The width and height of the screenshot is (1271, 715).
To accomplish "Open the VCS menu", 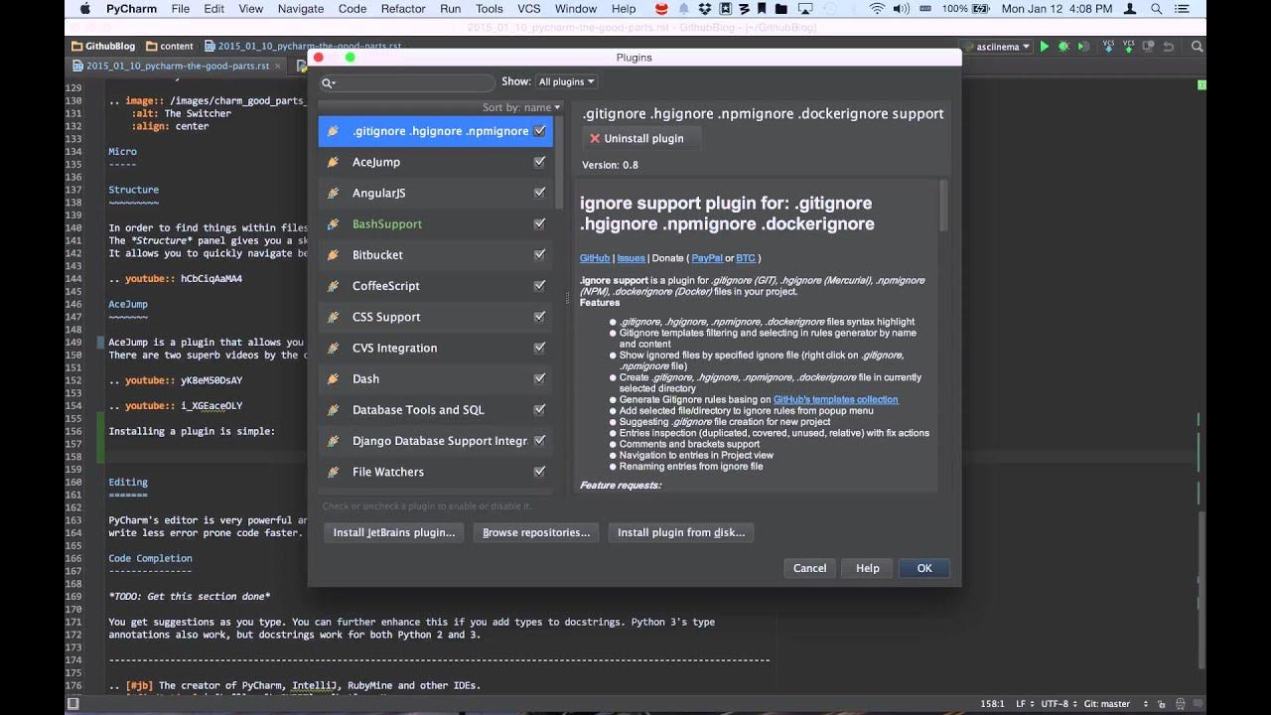I will click(529, 9).
